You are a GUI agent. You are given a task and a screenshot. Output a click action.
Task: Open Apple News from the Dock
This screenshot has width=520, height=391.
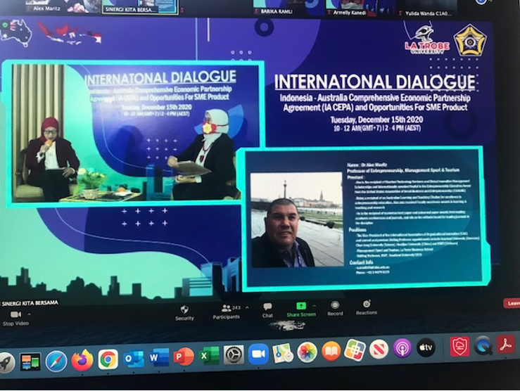coord(379,349)
